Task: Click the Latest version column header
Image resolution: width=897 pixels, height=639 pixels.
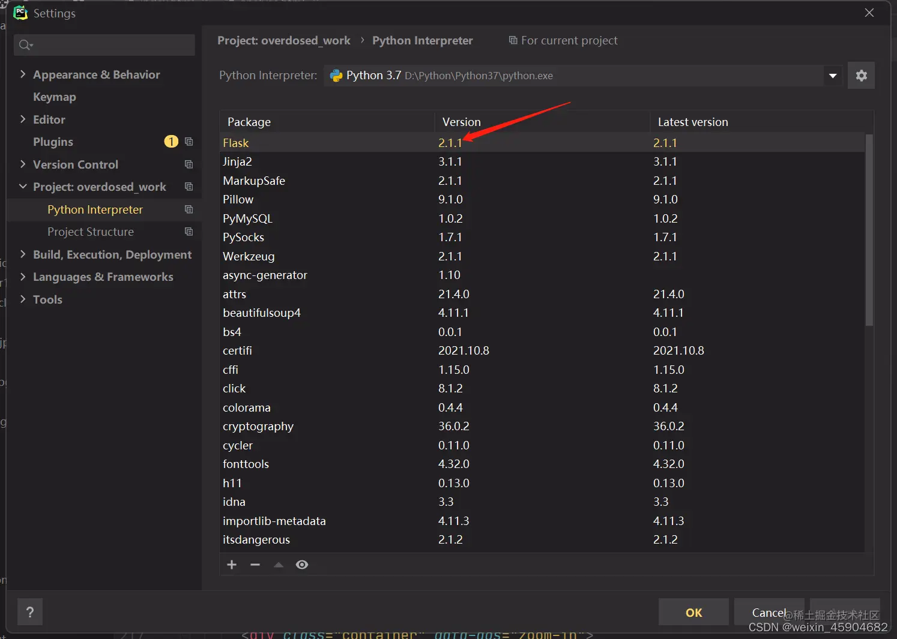Action: [x=761, y=122]
